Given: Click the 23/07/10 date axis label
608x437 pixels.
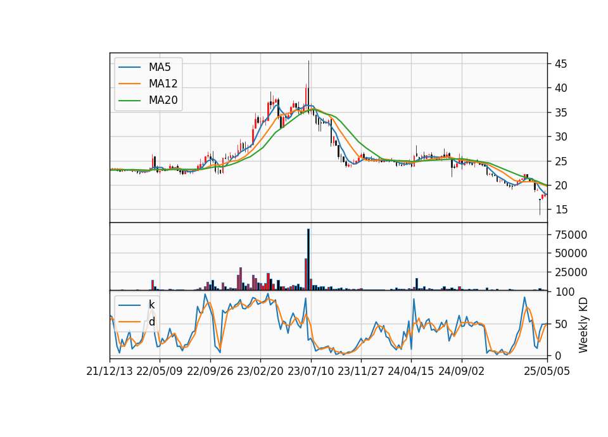Looking at the screenshot, I should pos(310,371).
